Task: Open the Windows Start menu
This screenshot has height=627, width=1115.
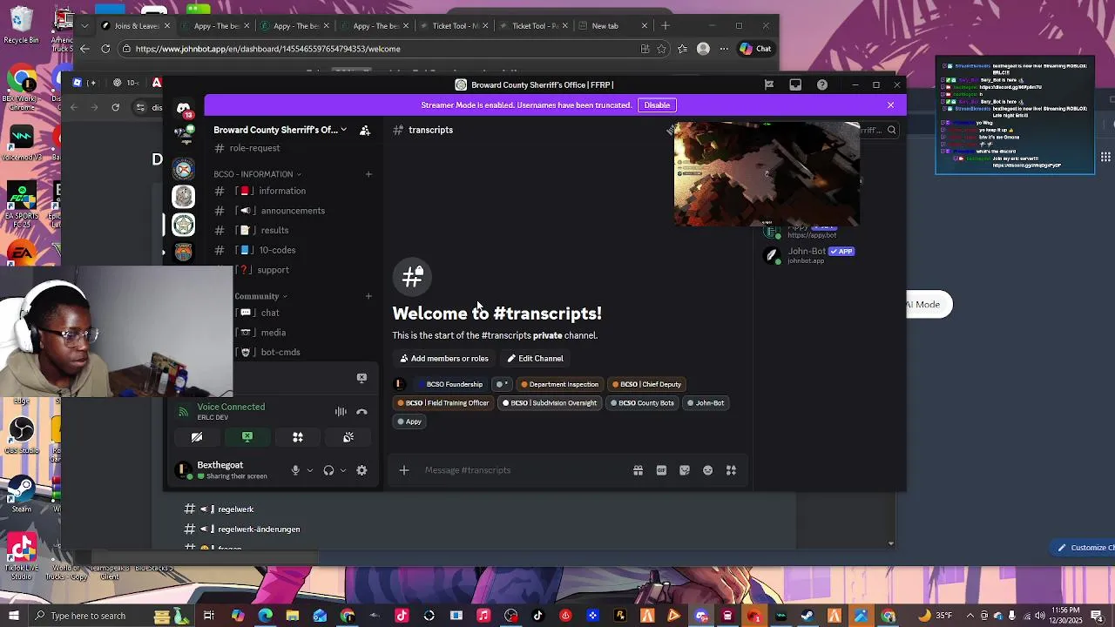Action: point(13,617)
